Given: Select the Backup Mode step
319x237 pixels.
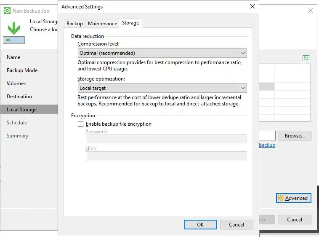Looking at the screenshot, I should 22,70.
